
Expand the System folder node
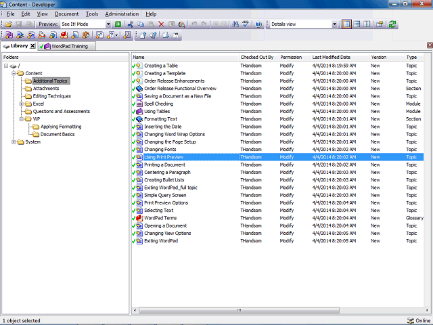(x=14, y=142)
